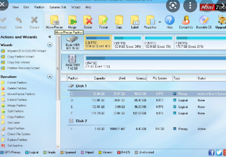
Task: Click the Undo toolbar button
Action: (19, 22)
